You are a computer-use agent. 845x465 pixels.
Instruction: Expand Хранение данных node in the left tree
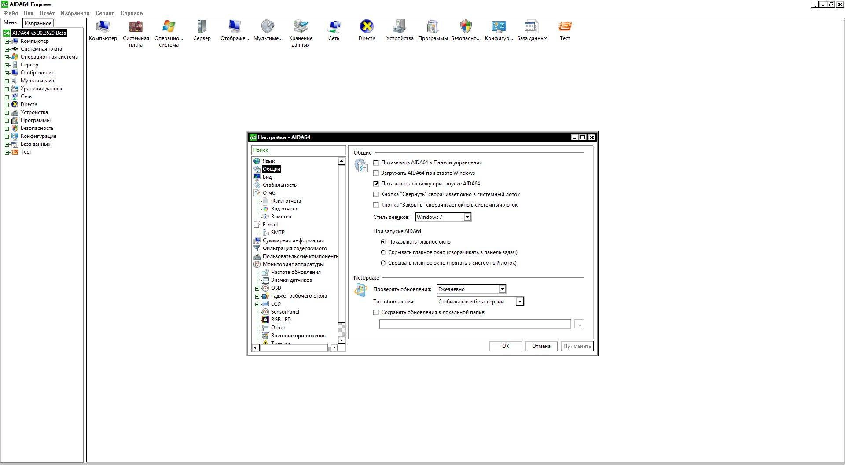(7, 89)
